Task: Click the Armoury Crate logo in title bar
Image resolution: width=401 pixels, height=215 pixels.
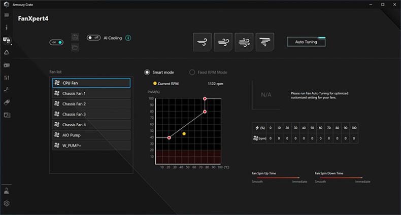Action: point(7,5)
